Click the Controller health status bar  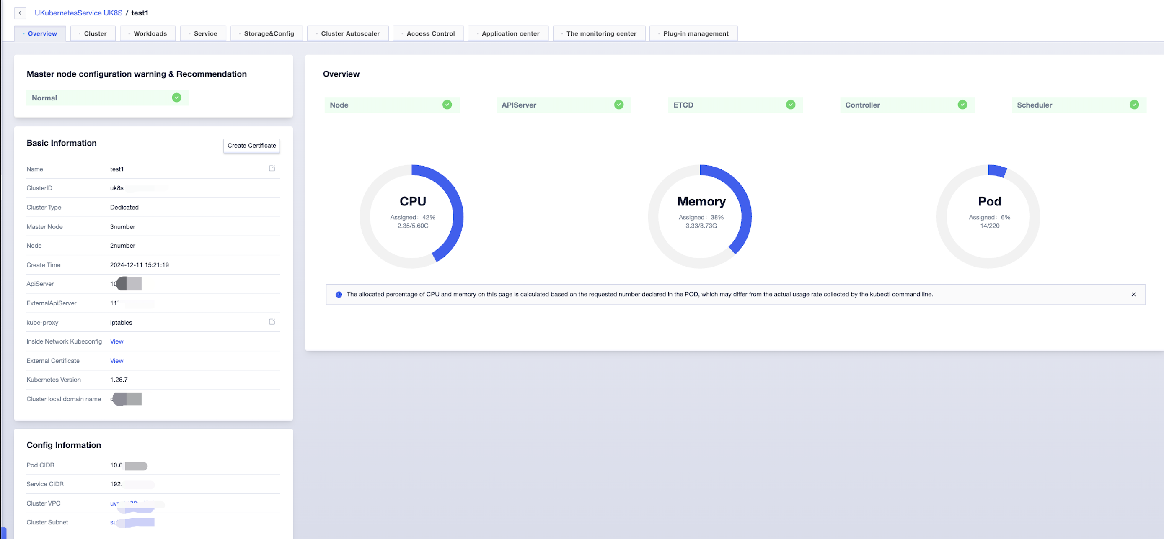(907, 105)
